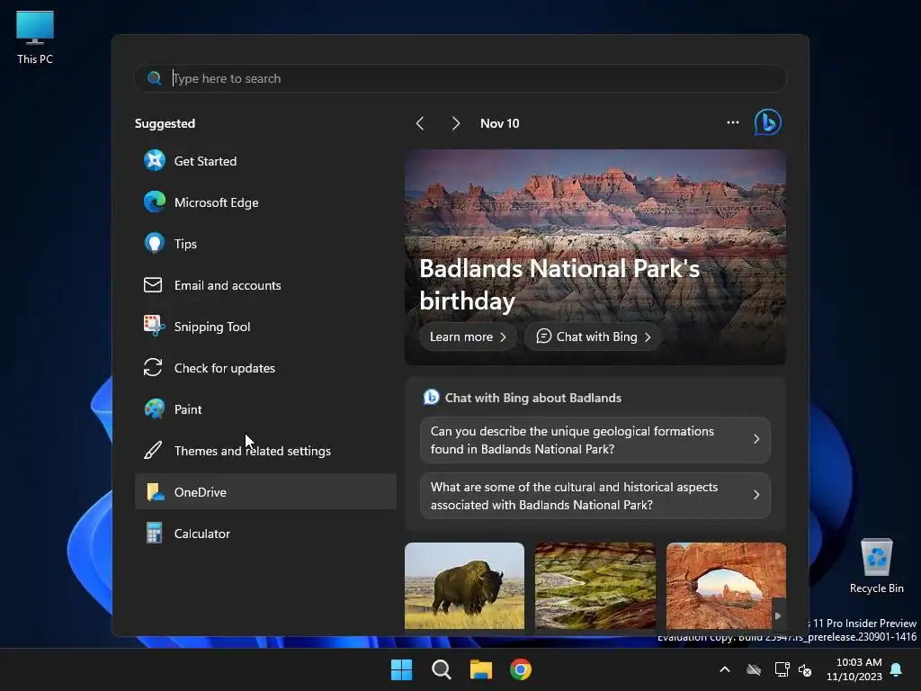Click the Paint palette icon
Image resolution: width=921 pixels, height=691 pixels.
point(155,409)
